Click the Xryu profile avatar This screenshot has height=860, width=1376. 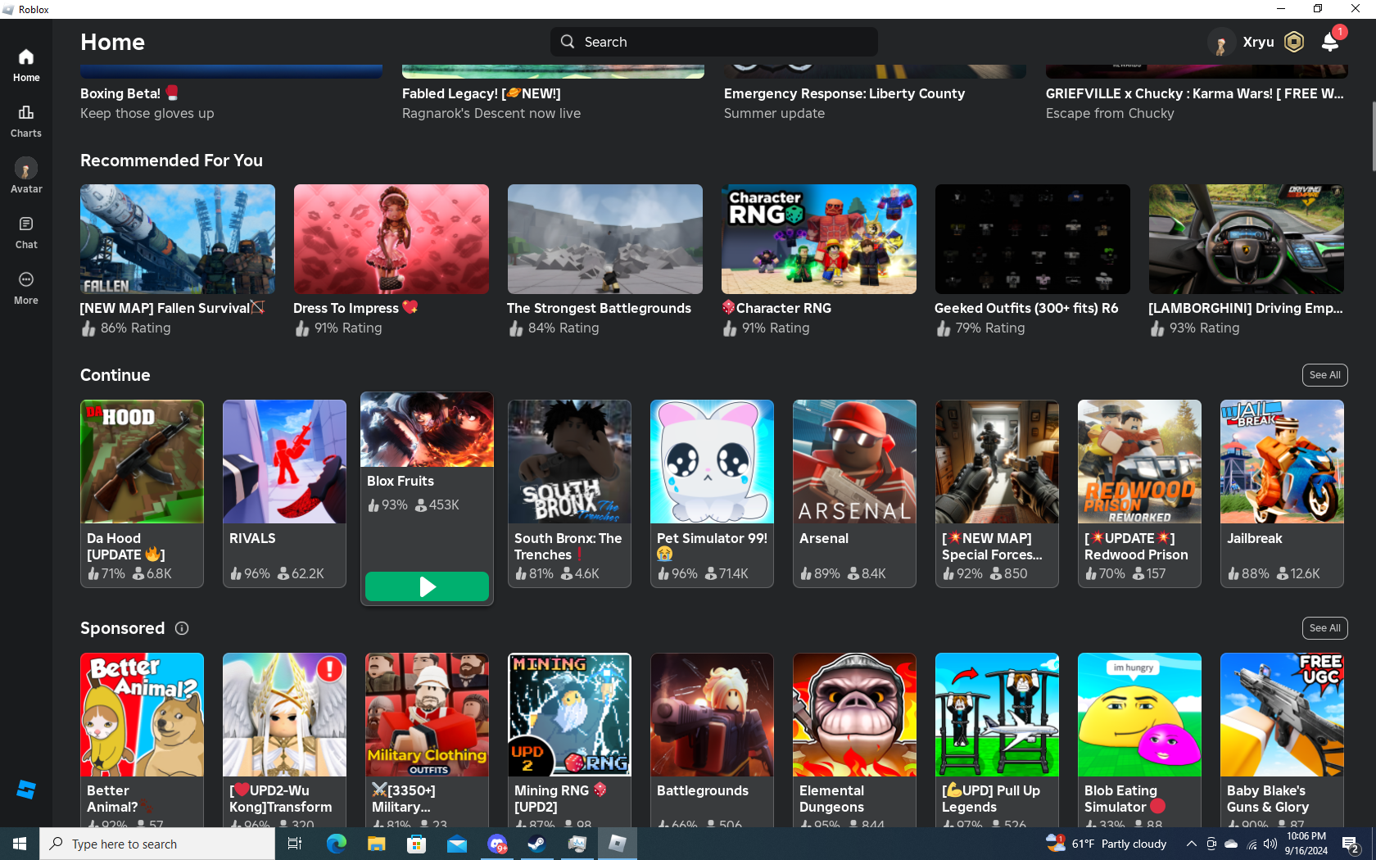(x=1220, y=42)
